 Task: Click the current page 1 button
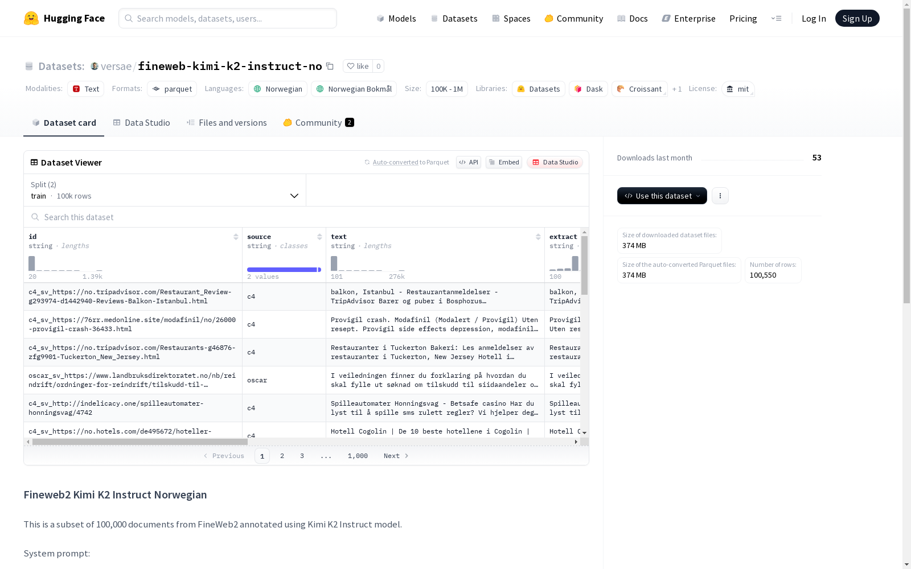coord(262,456)
